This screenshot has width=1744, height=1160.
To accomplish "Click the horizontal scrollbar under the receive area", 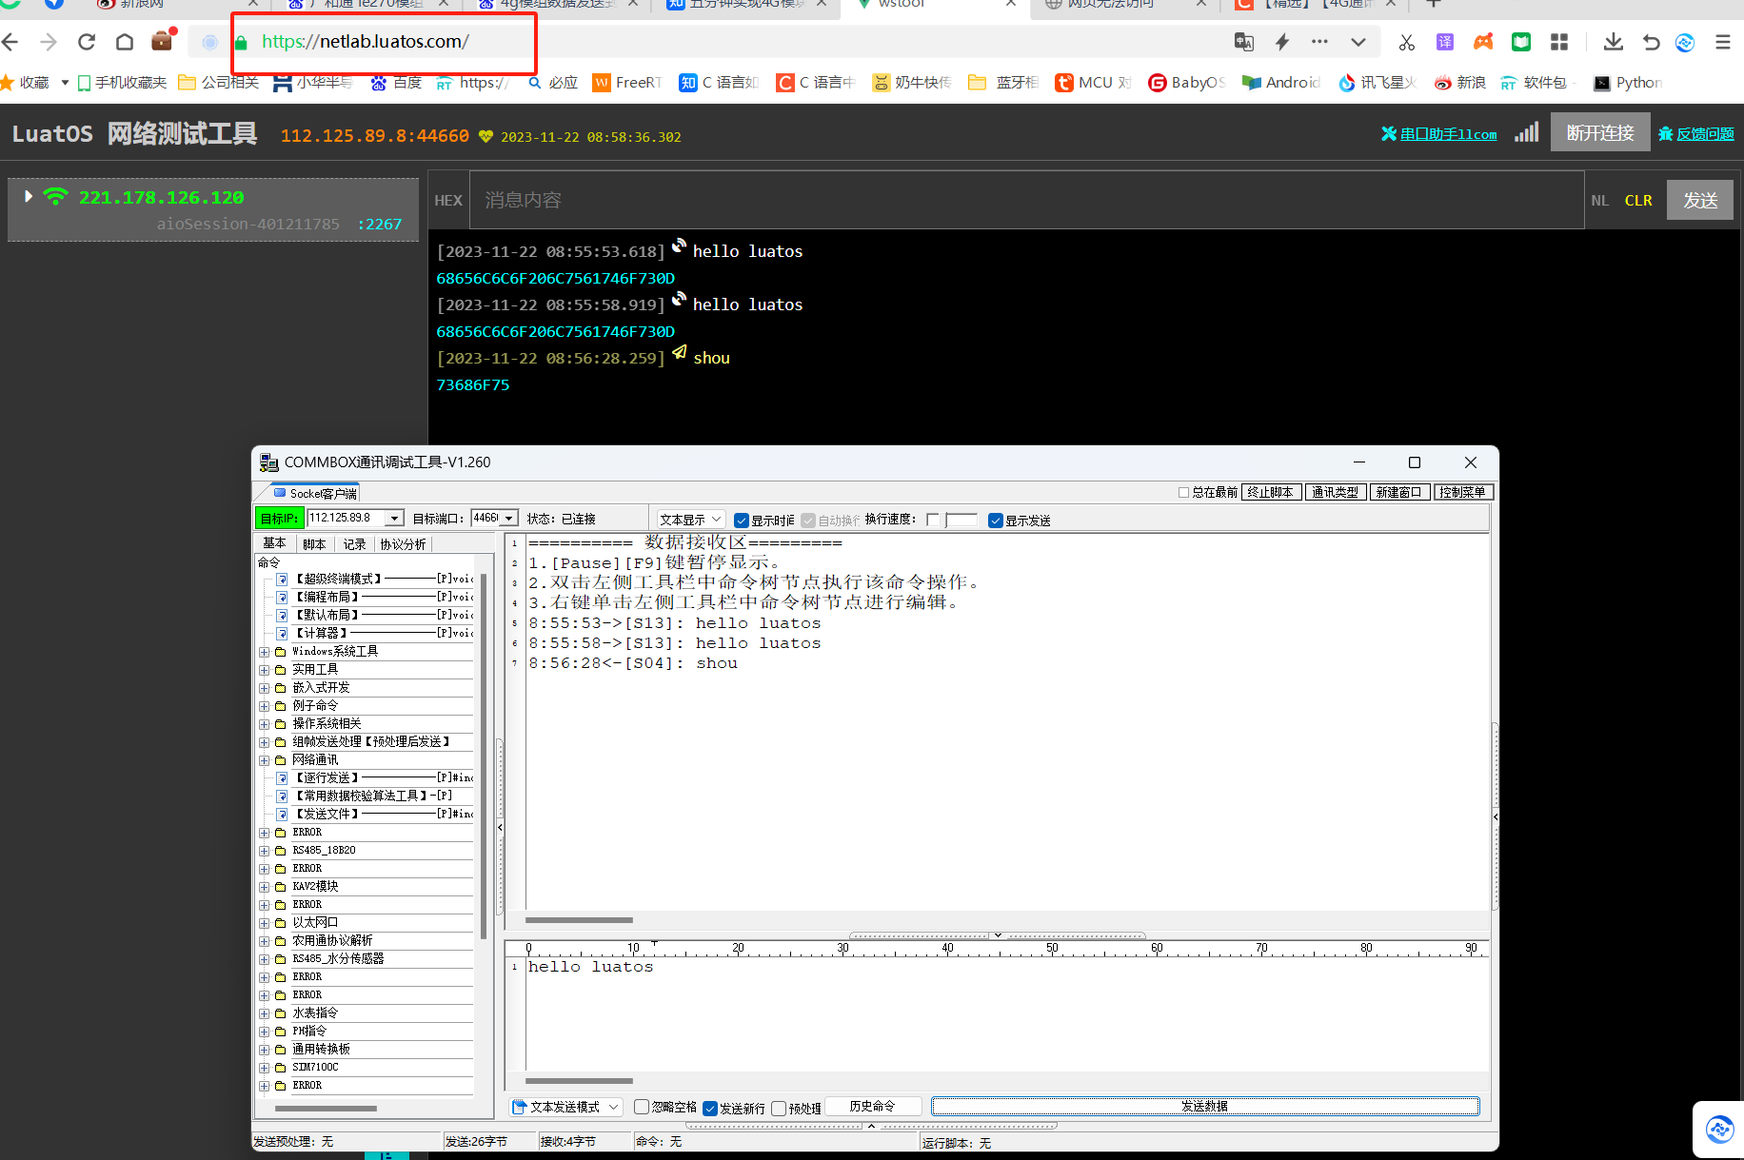I will [579, 920].
